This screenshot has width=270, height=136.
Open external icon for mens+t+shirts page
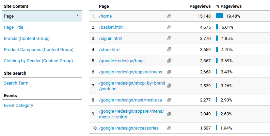click(169, 114)
